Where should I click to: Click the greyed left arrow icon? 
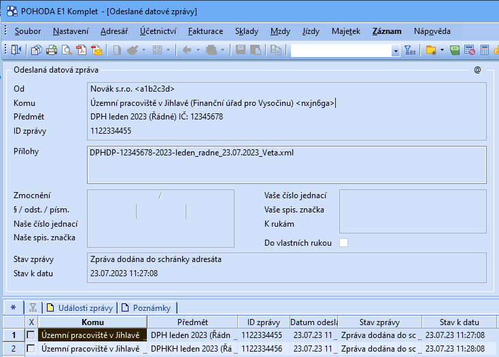tap(187, 50)
